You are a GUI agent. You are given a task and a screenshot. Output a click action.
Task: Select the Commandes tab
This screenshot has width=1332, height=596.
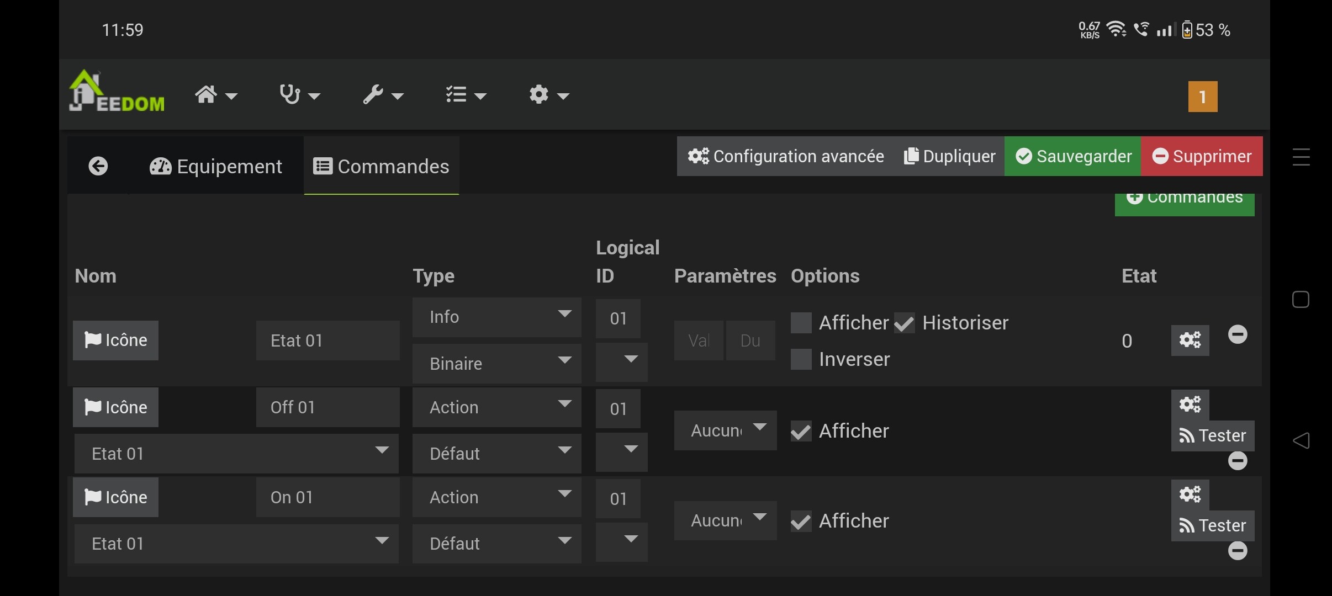[x=381, y=166]
